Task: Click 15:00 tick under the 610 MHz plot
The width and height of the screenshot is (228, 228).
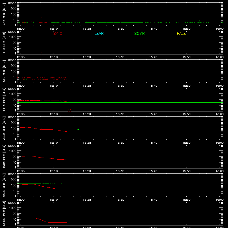Action: coord(21,86)
